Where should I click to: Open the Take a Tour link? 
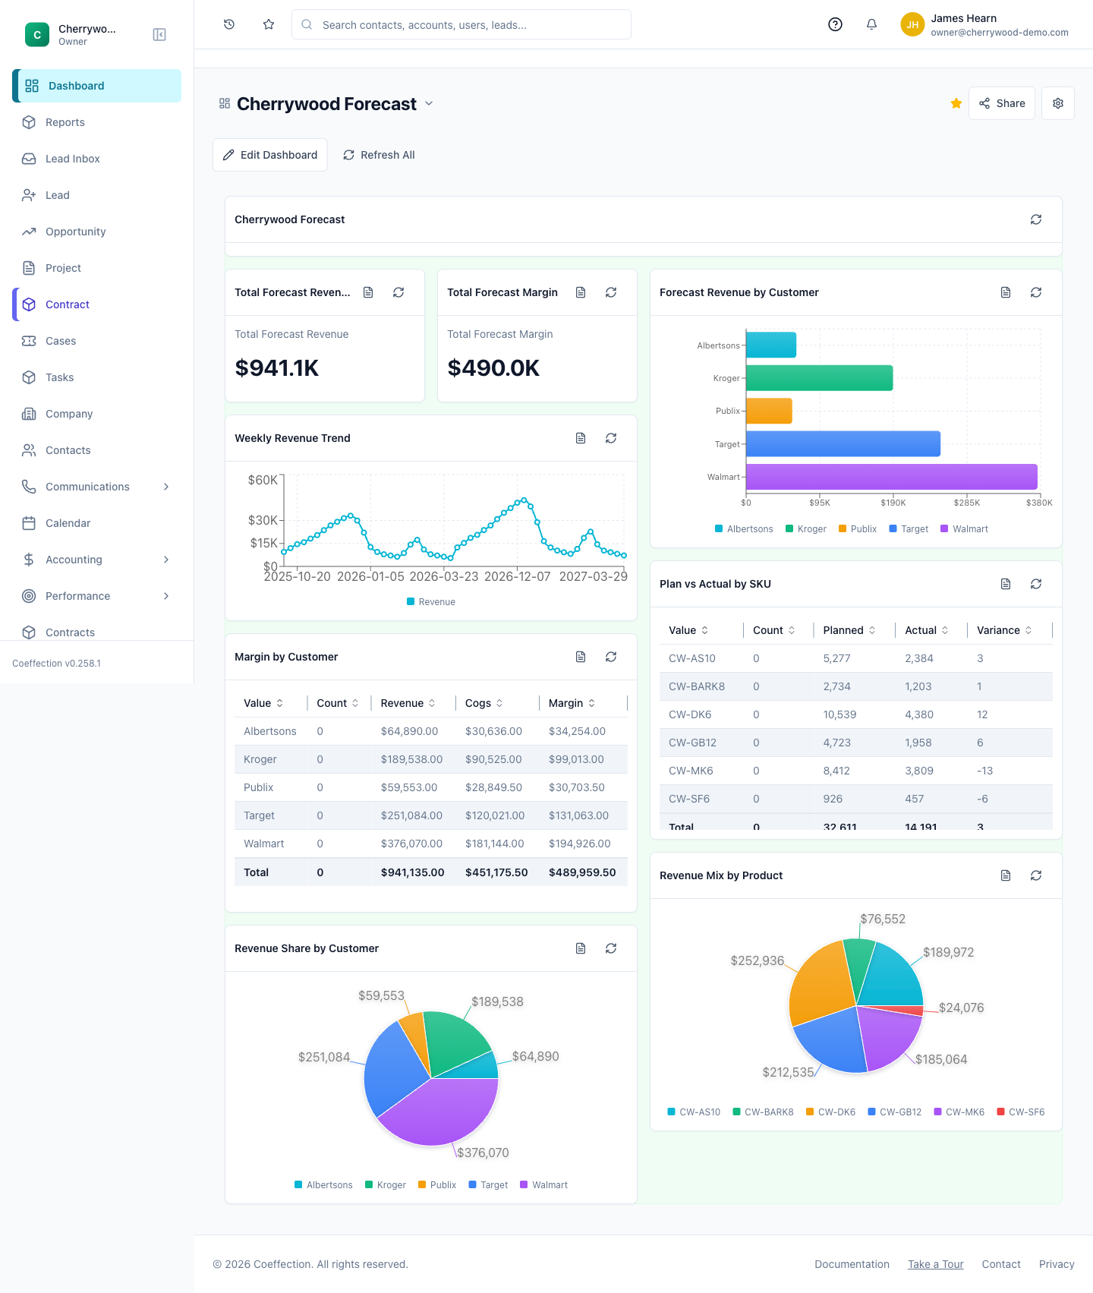pyautogui.click(x=935, y=1264)
